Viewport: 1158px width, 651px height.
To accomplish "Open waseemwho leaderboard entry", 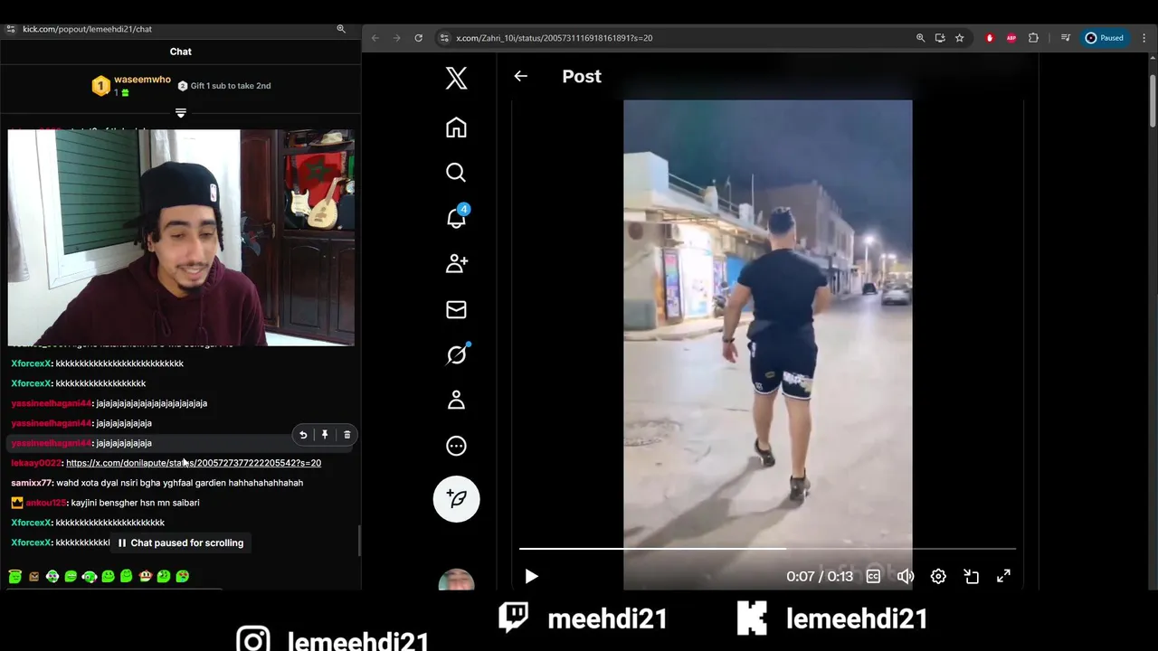I will [x=131, y=86].
